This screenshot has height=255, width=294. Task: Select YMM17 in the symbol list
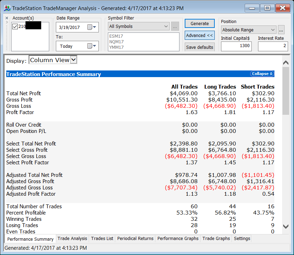coord(116,47)
